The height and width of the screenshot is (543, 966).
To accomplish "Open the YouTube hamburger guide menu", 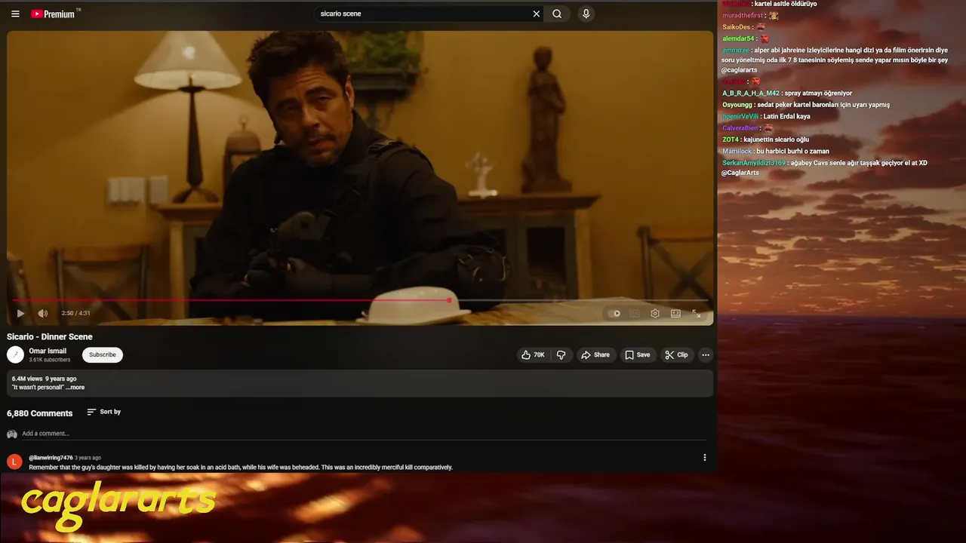I will pos(15,14).
